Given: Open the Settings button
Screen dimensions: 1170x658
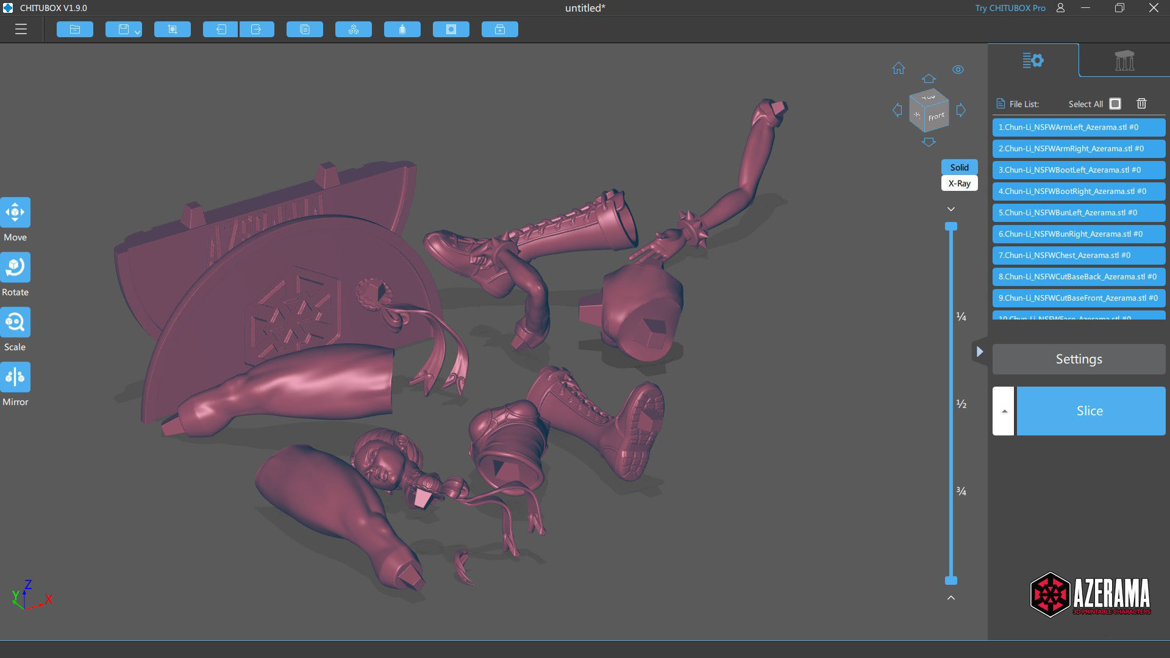Looking at the screenshot, I should point(1079,359).
